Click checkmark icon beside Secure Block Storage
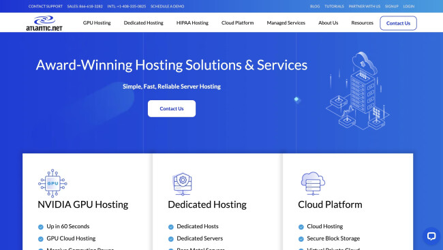This screenshot has width=443, height=250. (x=301, y=239)
